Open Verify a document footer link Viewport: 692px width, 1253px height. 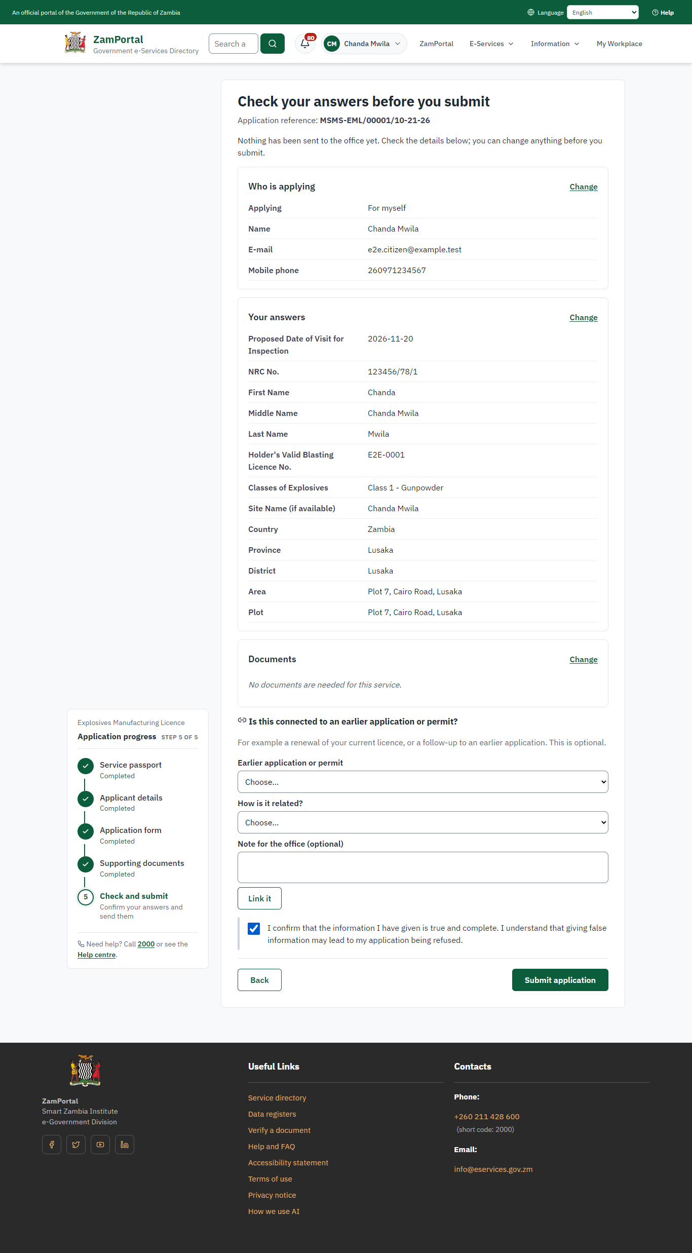pyautogui.click(x=279, y=1130)
